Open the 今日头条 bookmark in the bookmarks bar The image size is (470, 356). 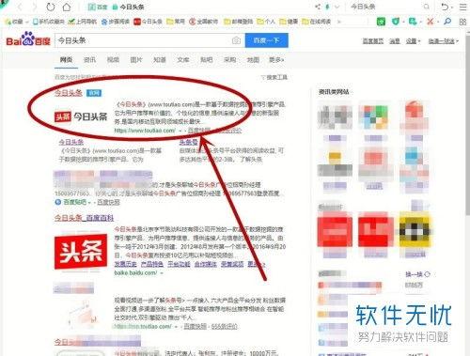[148, 22]
